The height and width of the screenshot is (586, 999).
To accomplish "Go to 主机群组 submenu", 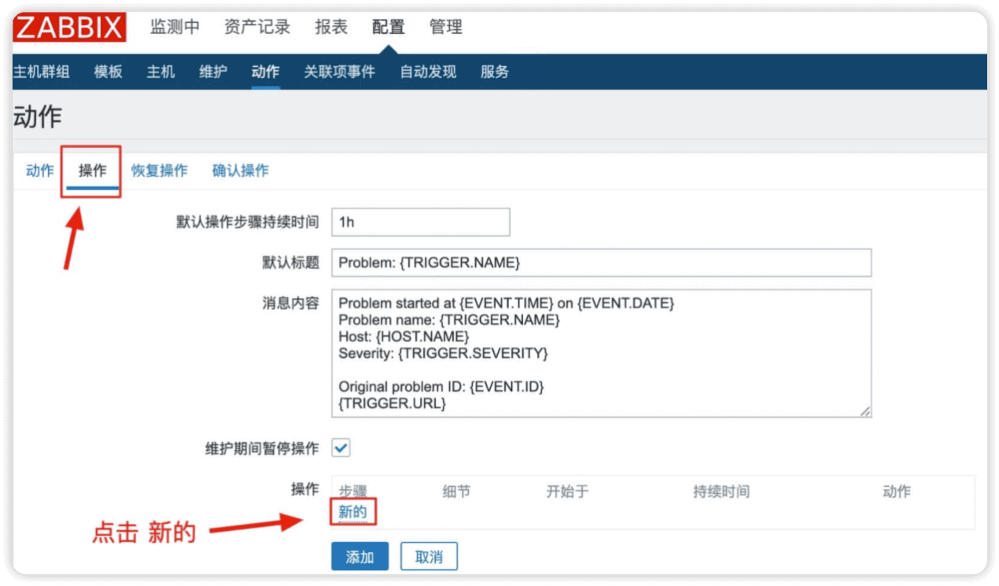I will tap(41, 72).
